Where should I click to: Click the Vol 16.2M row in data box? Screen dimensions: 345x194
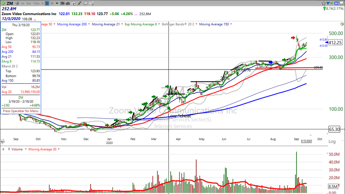tap(21, 87)
